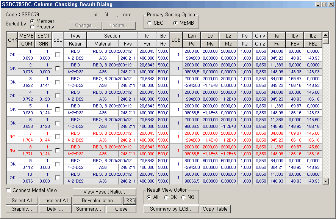
Task: Close the Column Checking Result dialog
Action: pyautogui.click(x=121, y=209)
